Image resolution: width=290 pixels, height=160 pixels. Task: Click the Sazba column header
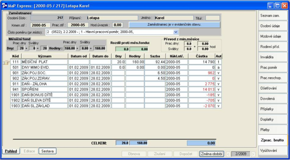pos(155,56)
